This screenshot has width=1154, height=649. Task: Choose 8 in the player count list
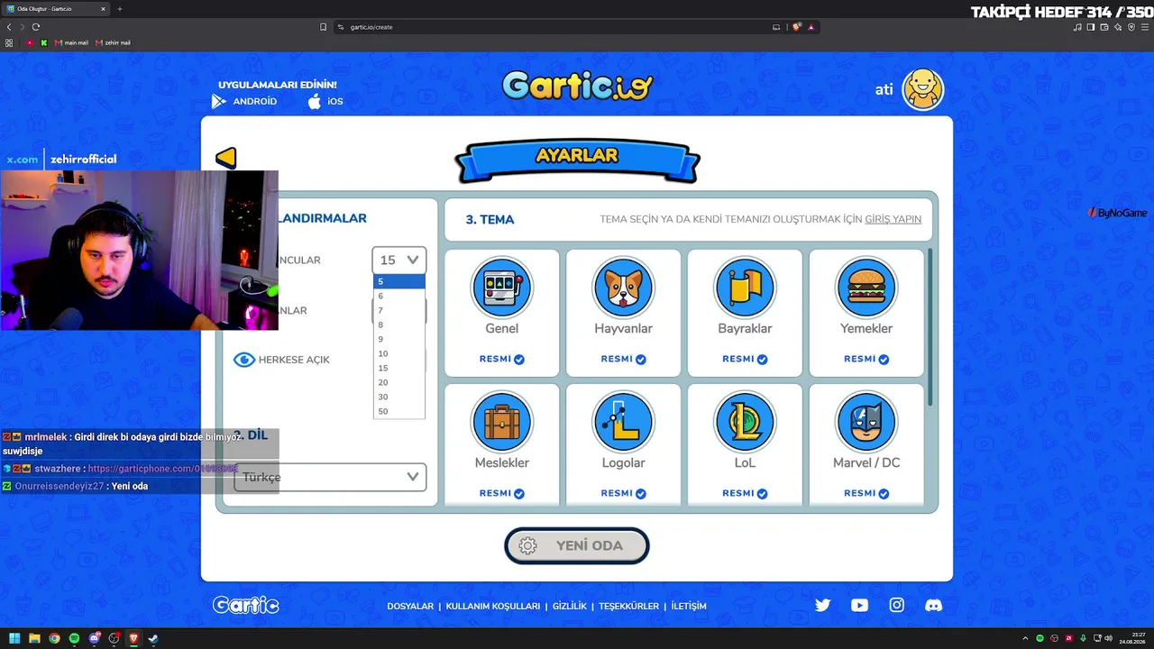pyautogui.click(x=399, y=324)
